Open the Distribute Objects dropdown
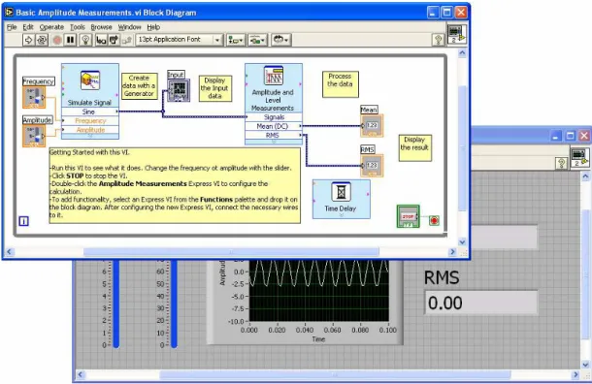This screenshot has height=384, width=592. (257, 40)
